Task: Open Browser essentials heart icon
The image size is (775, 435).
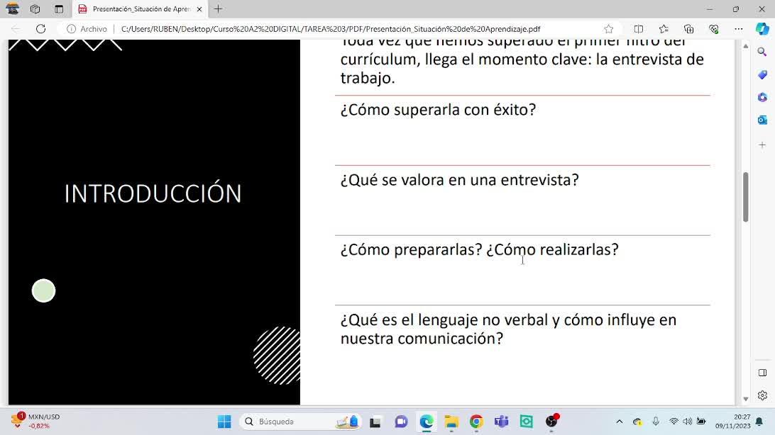Action: pos(714,29)
